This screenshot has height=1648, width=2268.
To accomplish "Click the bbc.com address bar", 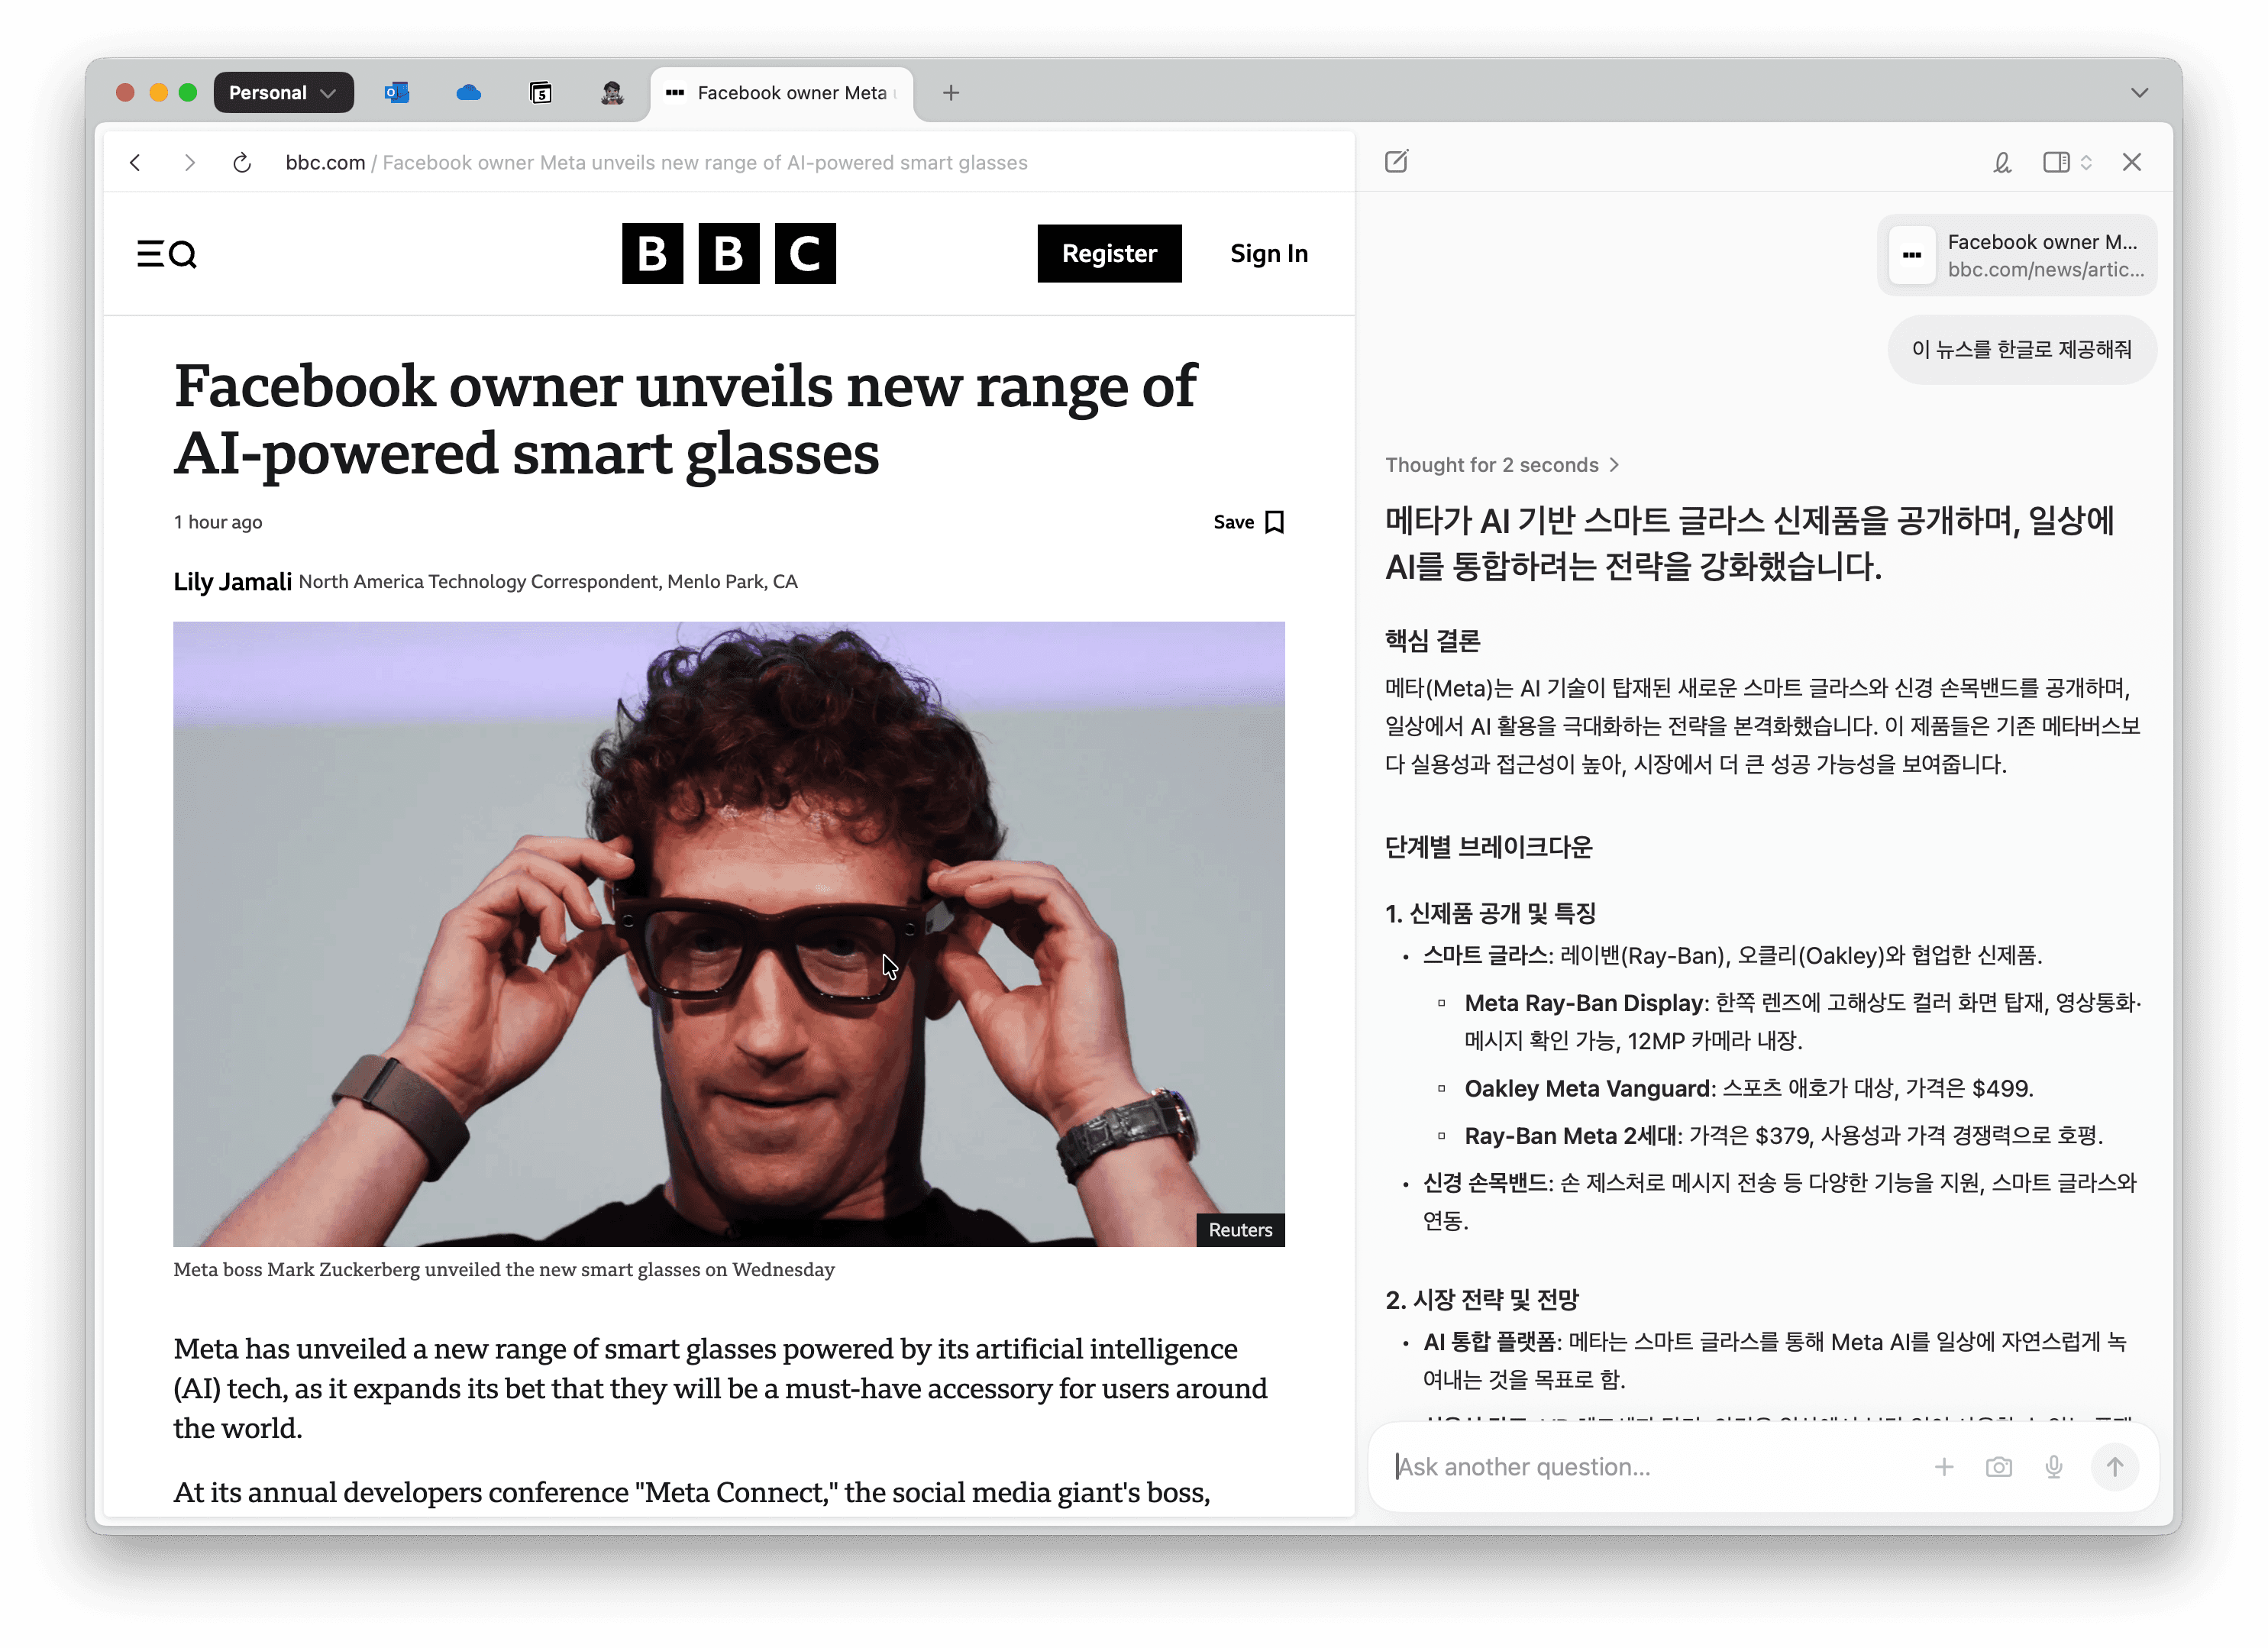I will [x=657, y=162].
